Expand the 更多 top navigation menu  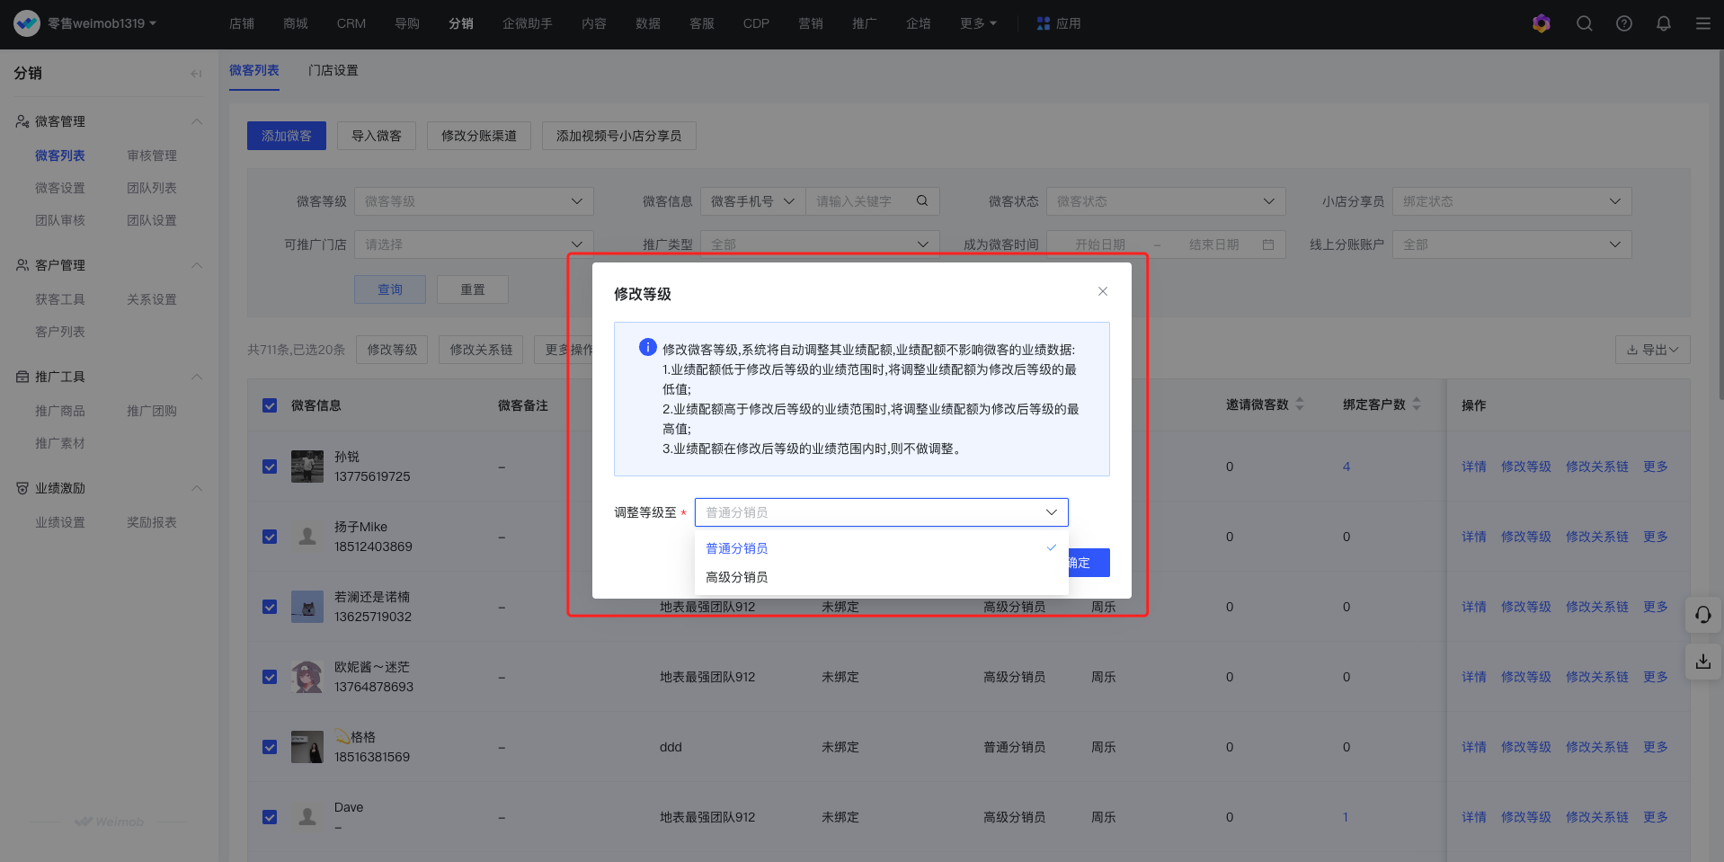point(978,23)
